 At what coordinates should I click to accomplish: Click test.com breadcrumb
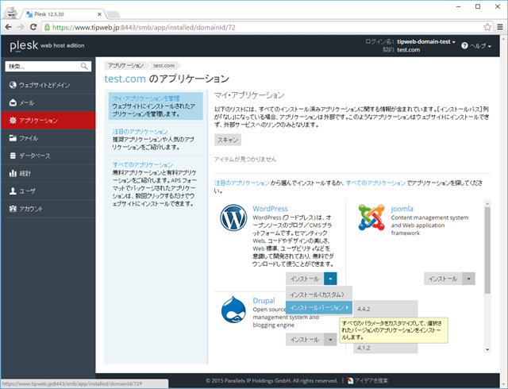coord(164,65)
